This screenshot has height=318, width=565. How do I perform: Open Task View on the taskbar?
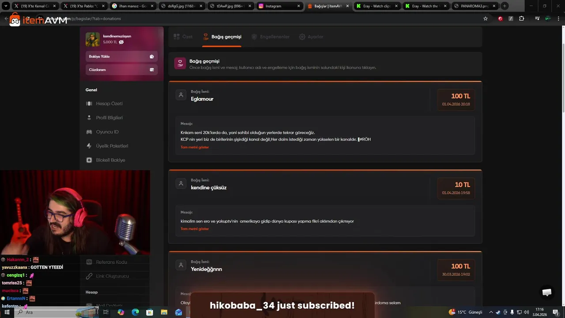[x=106, y=312]
